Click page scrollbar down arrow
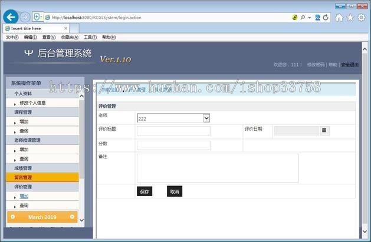This screenshot has width=371, height=242. click(x=365, y=231)
